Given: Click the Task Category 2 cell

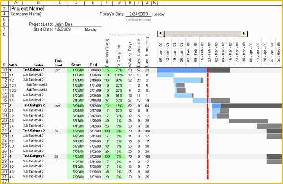Looking at the screenshot, I should click(x=34, y=105).
